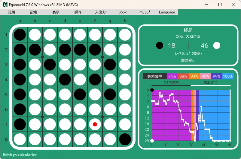Screen dimensions: 241x159
Task: Open the ヘルプ menu
Action: click(x=145, y=12)
